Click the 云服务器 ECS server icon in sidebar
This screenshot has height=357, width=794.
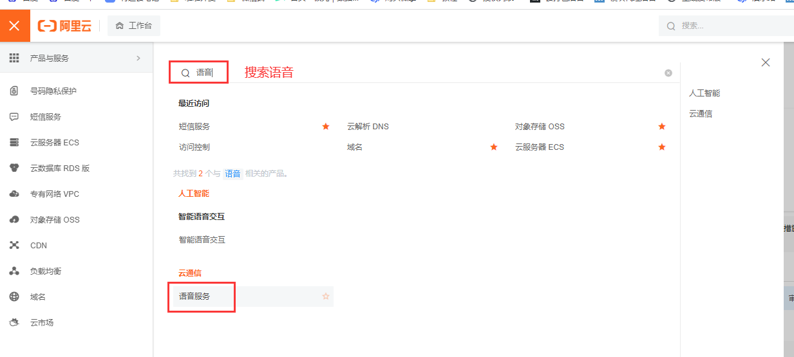pyautogui.click(x=14, y=143)
